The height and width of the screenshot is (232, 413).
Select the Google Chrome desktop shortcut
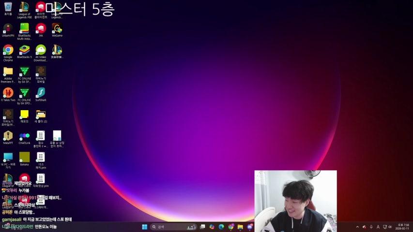(8, 49)
